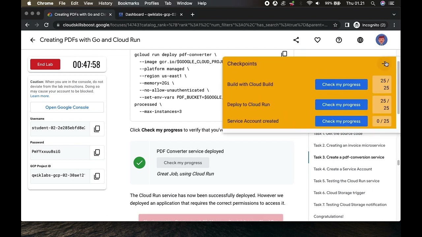The image size is (422, 237).
Task: Go to Task 5. Testing the Cloud Run service
Action: pos(347,181)
